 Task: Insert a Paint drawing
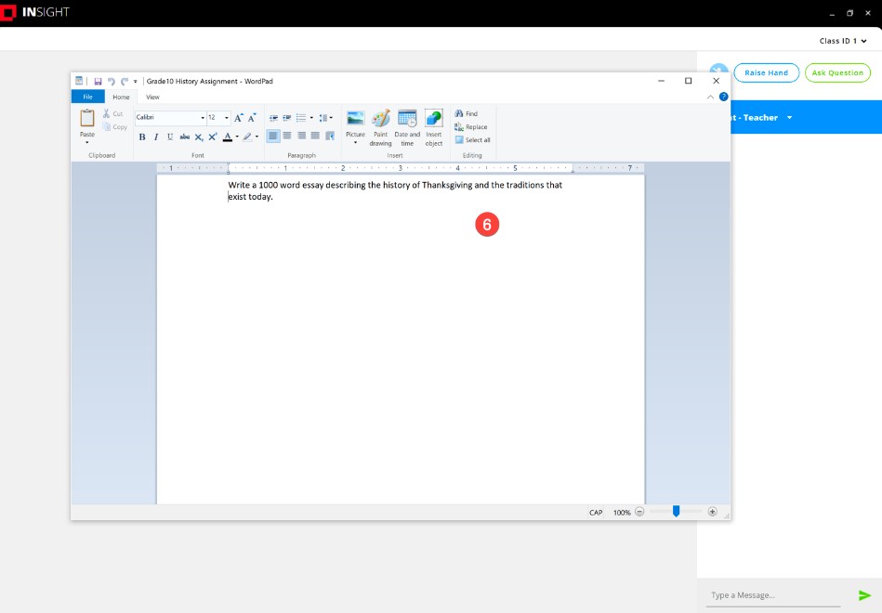click(x=381, y=127)
